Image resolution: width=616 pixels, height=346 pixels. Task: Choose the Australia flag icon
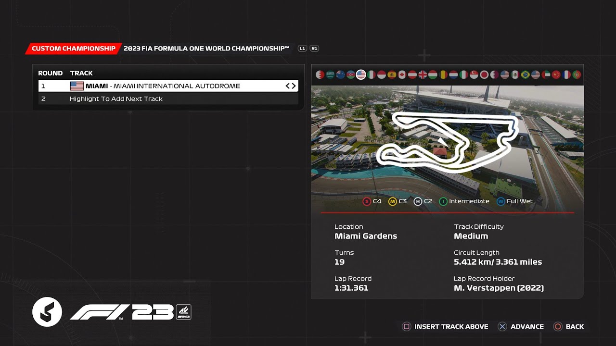point(341,74)
